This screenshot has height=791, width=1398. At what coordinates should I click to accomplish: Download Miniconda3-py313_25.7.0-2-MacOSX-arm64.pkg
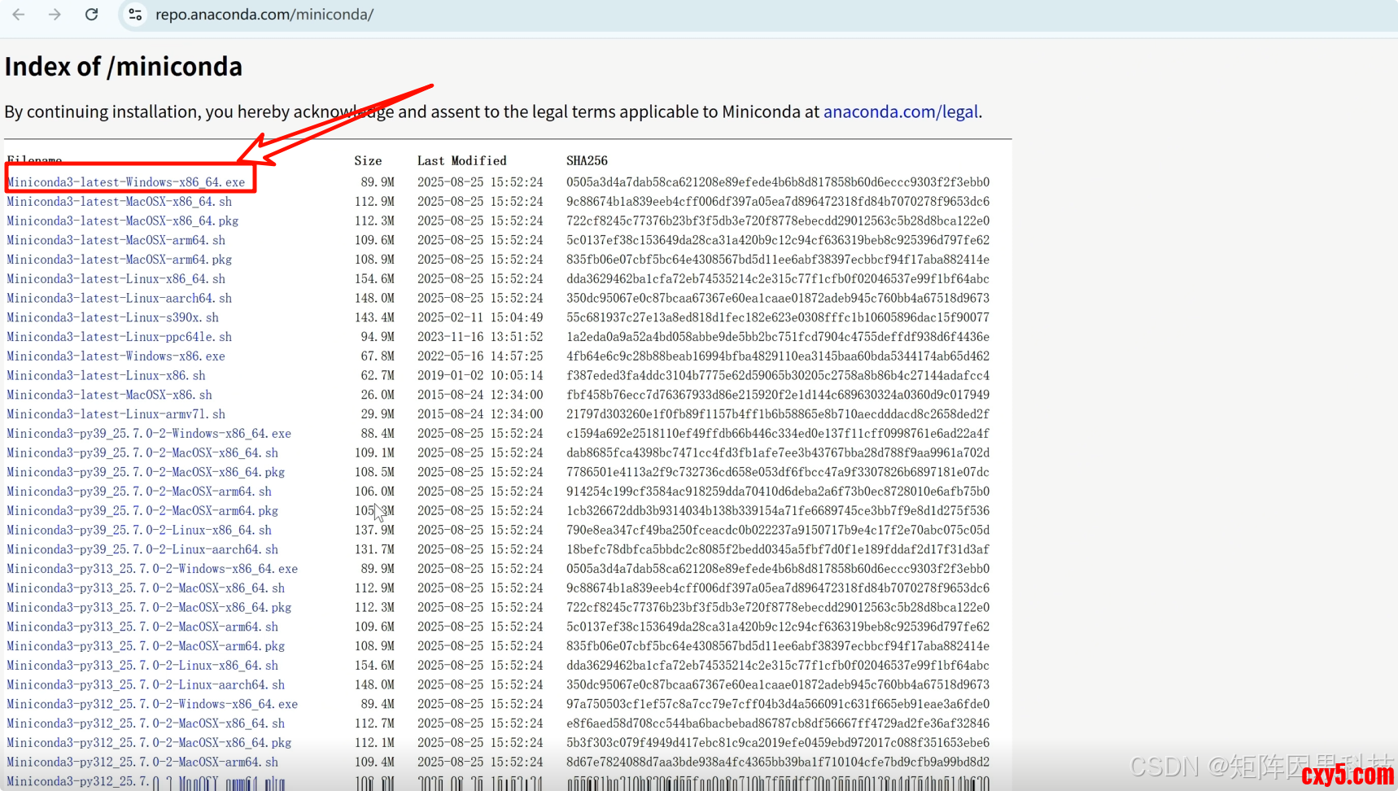[x=146, y=646]
